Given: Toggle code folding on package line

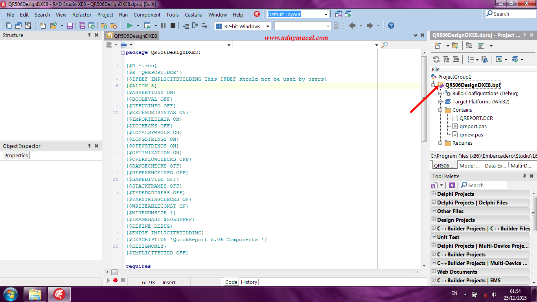Looking at the screenshot, I should pos(123,53).
